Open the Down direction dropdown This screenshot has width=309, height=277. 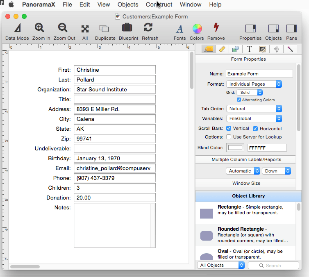(x=277, y=171)
